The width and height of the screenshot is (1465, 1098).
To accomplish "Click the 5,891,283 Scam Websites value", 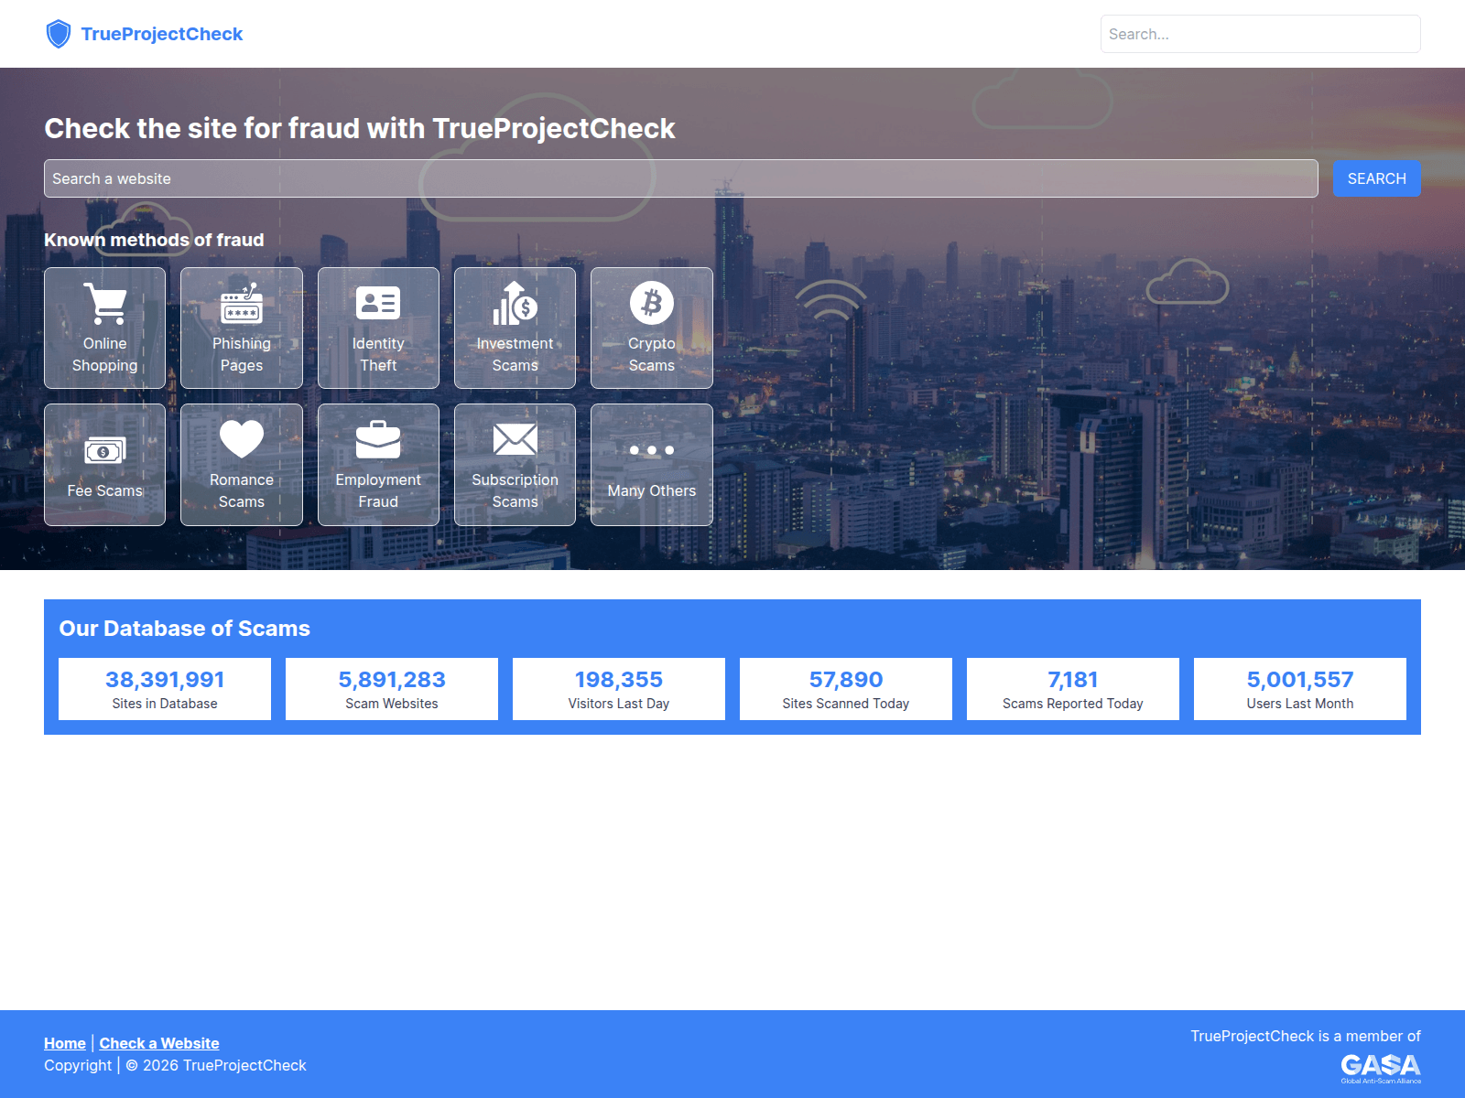I will pyautogui.click(x=392, y=680).
